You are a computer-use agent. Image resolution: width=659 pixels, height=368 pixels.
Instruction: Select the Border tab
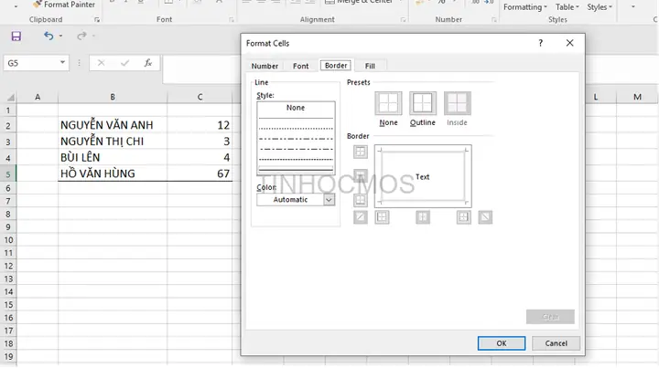pyautogui.click(x=336, y=66)
